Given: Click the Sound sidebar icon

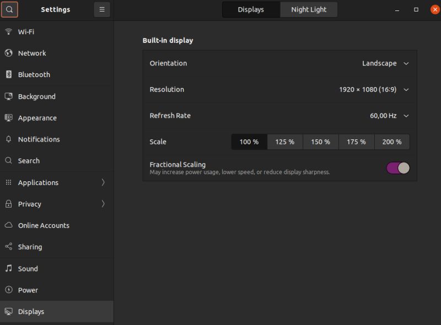Looking at the screenshot, I should pyautogui.click(x=9, y=269).
